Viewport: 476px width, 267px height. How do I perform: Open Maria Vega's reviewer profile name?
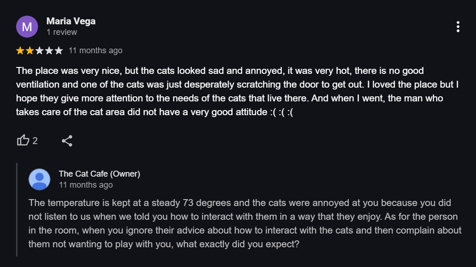click(71, 21)
